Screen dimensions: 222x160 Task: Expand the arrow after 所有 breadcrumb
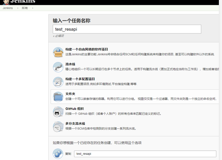[33, 8]
